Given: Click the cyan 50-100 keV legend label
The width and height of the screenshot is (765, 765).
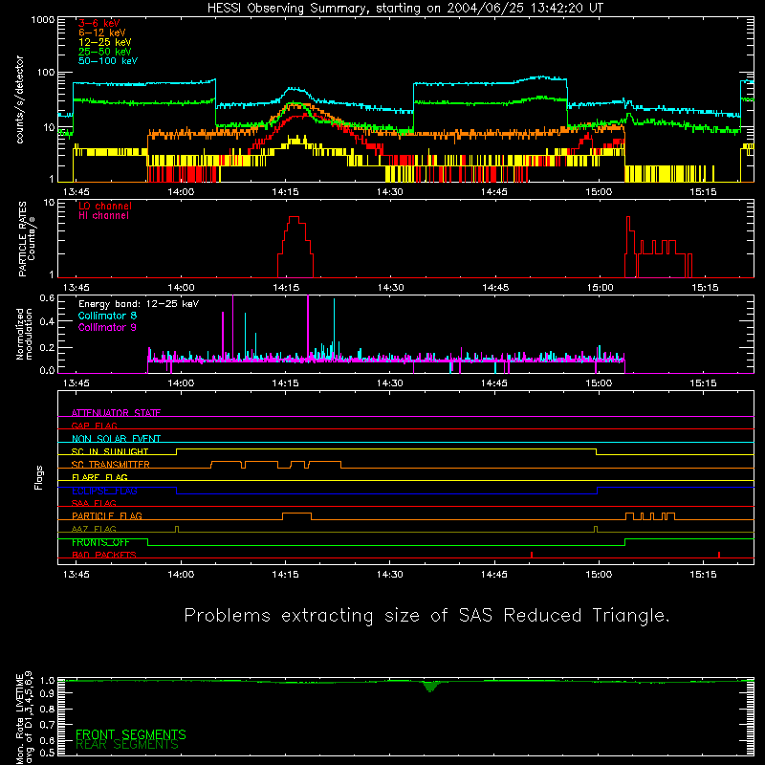Looking at the screenshot, I should click(108, 61).
